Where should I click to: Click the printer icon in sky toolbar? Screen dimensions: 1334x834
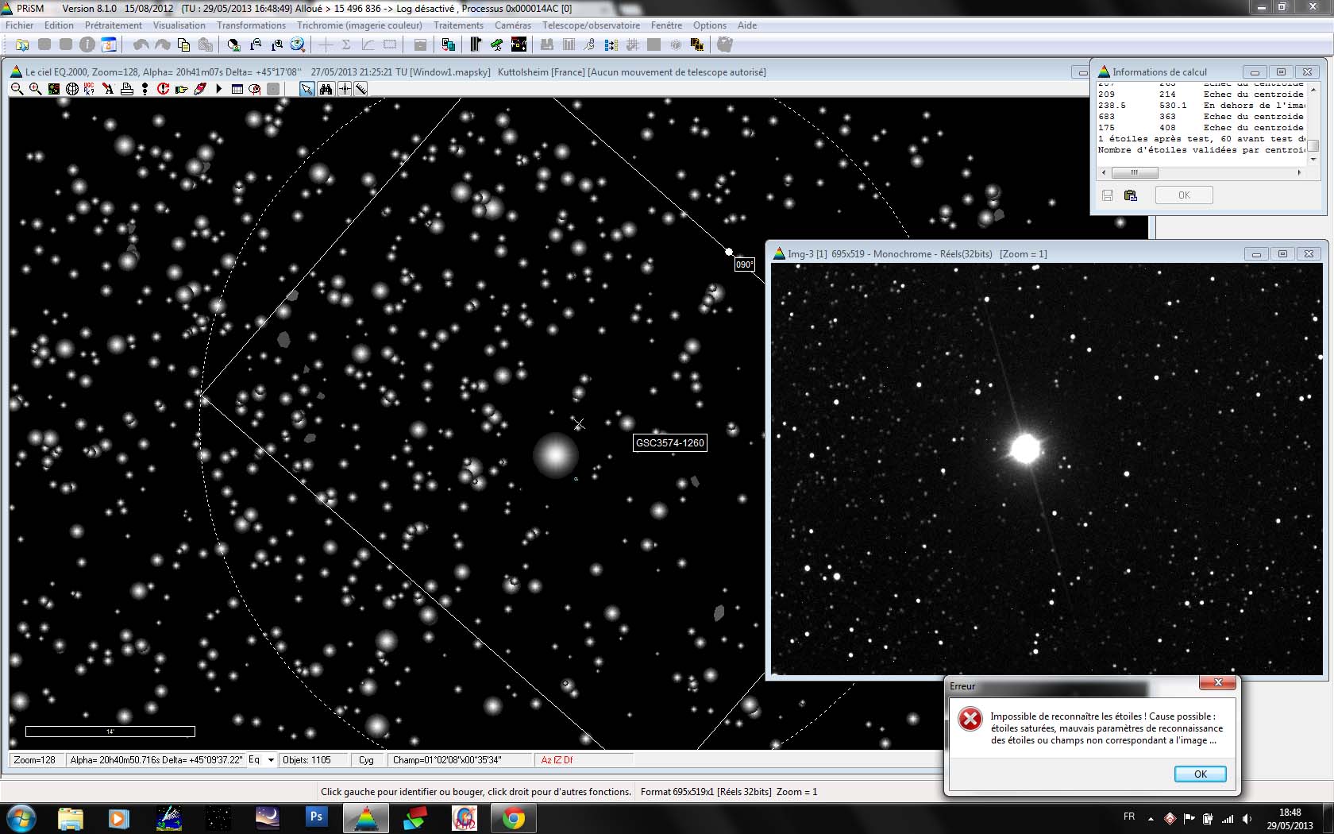point(126,89)
